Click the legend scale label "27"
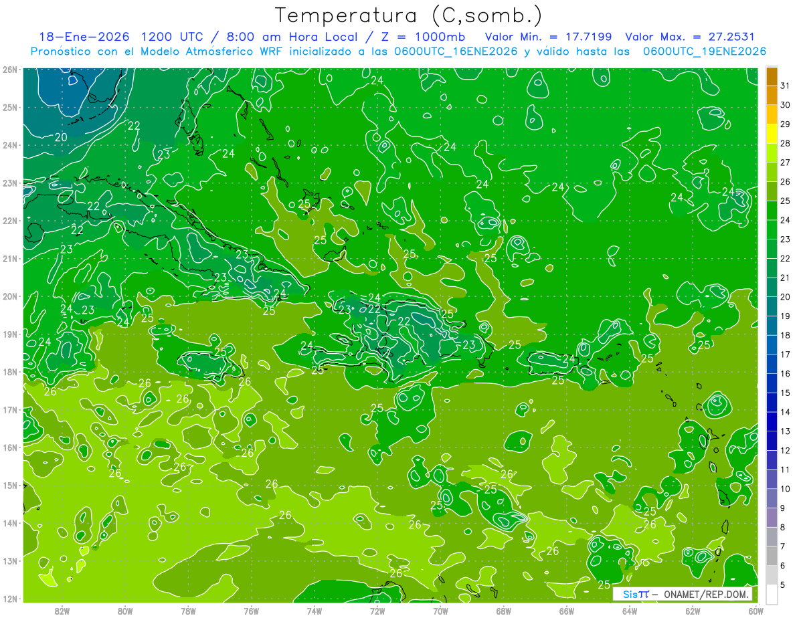This screenshot has height=620, width=803. [x=786, y=163]
